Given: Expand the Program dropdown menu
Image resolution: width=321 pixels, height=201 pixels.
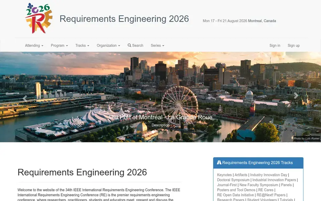Looking at the screenshot, I should pyautogui.click(x=60, y=46).
